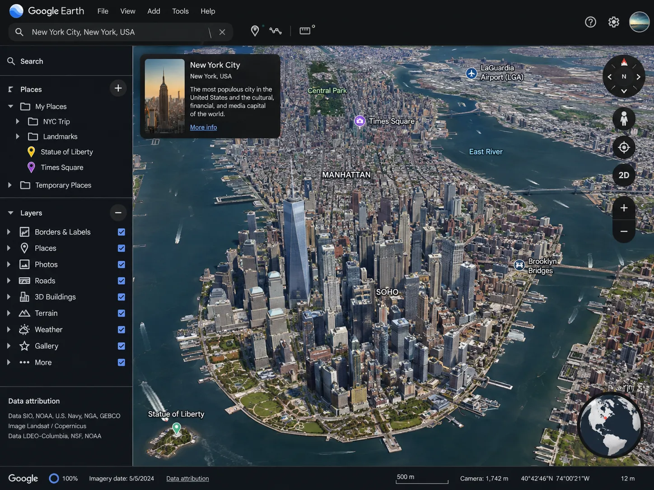Hide the 3D Buildings layer
Viewport: 654px width, 490px height.
pyautogui.click(x=121, y=297)
